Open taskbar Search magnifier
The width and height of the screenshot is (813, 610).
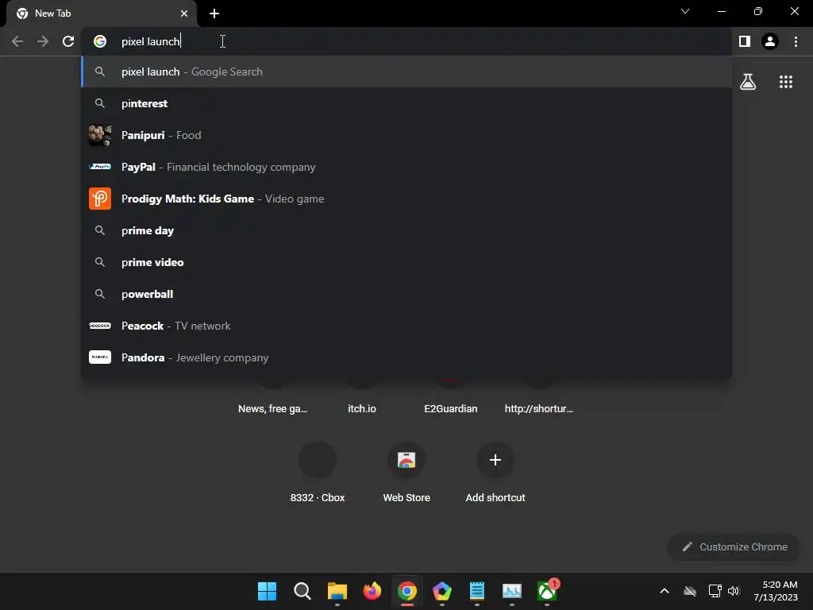[x=302, y=591]
